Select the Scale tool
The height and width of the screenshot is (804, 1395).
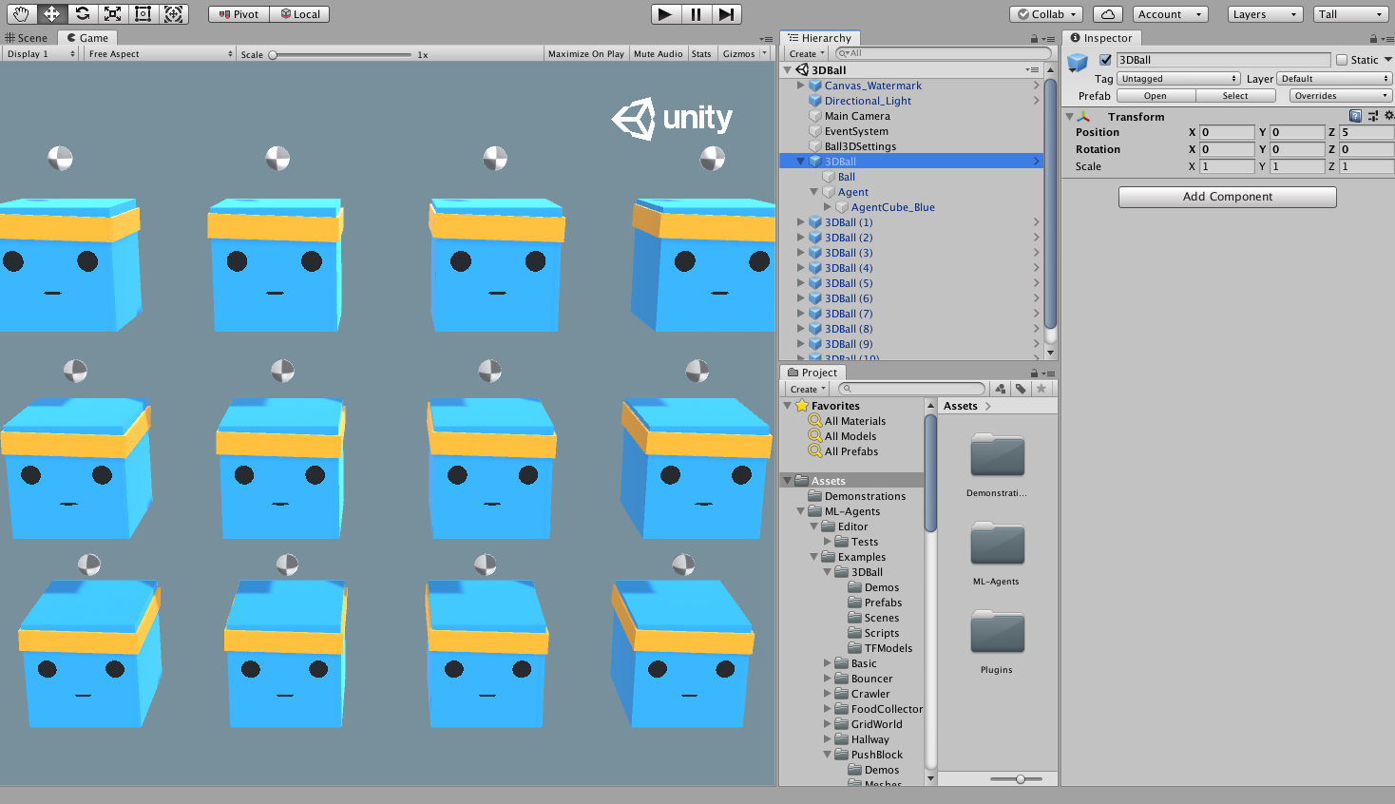click(113, 13)
